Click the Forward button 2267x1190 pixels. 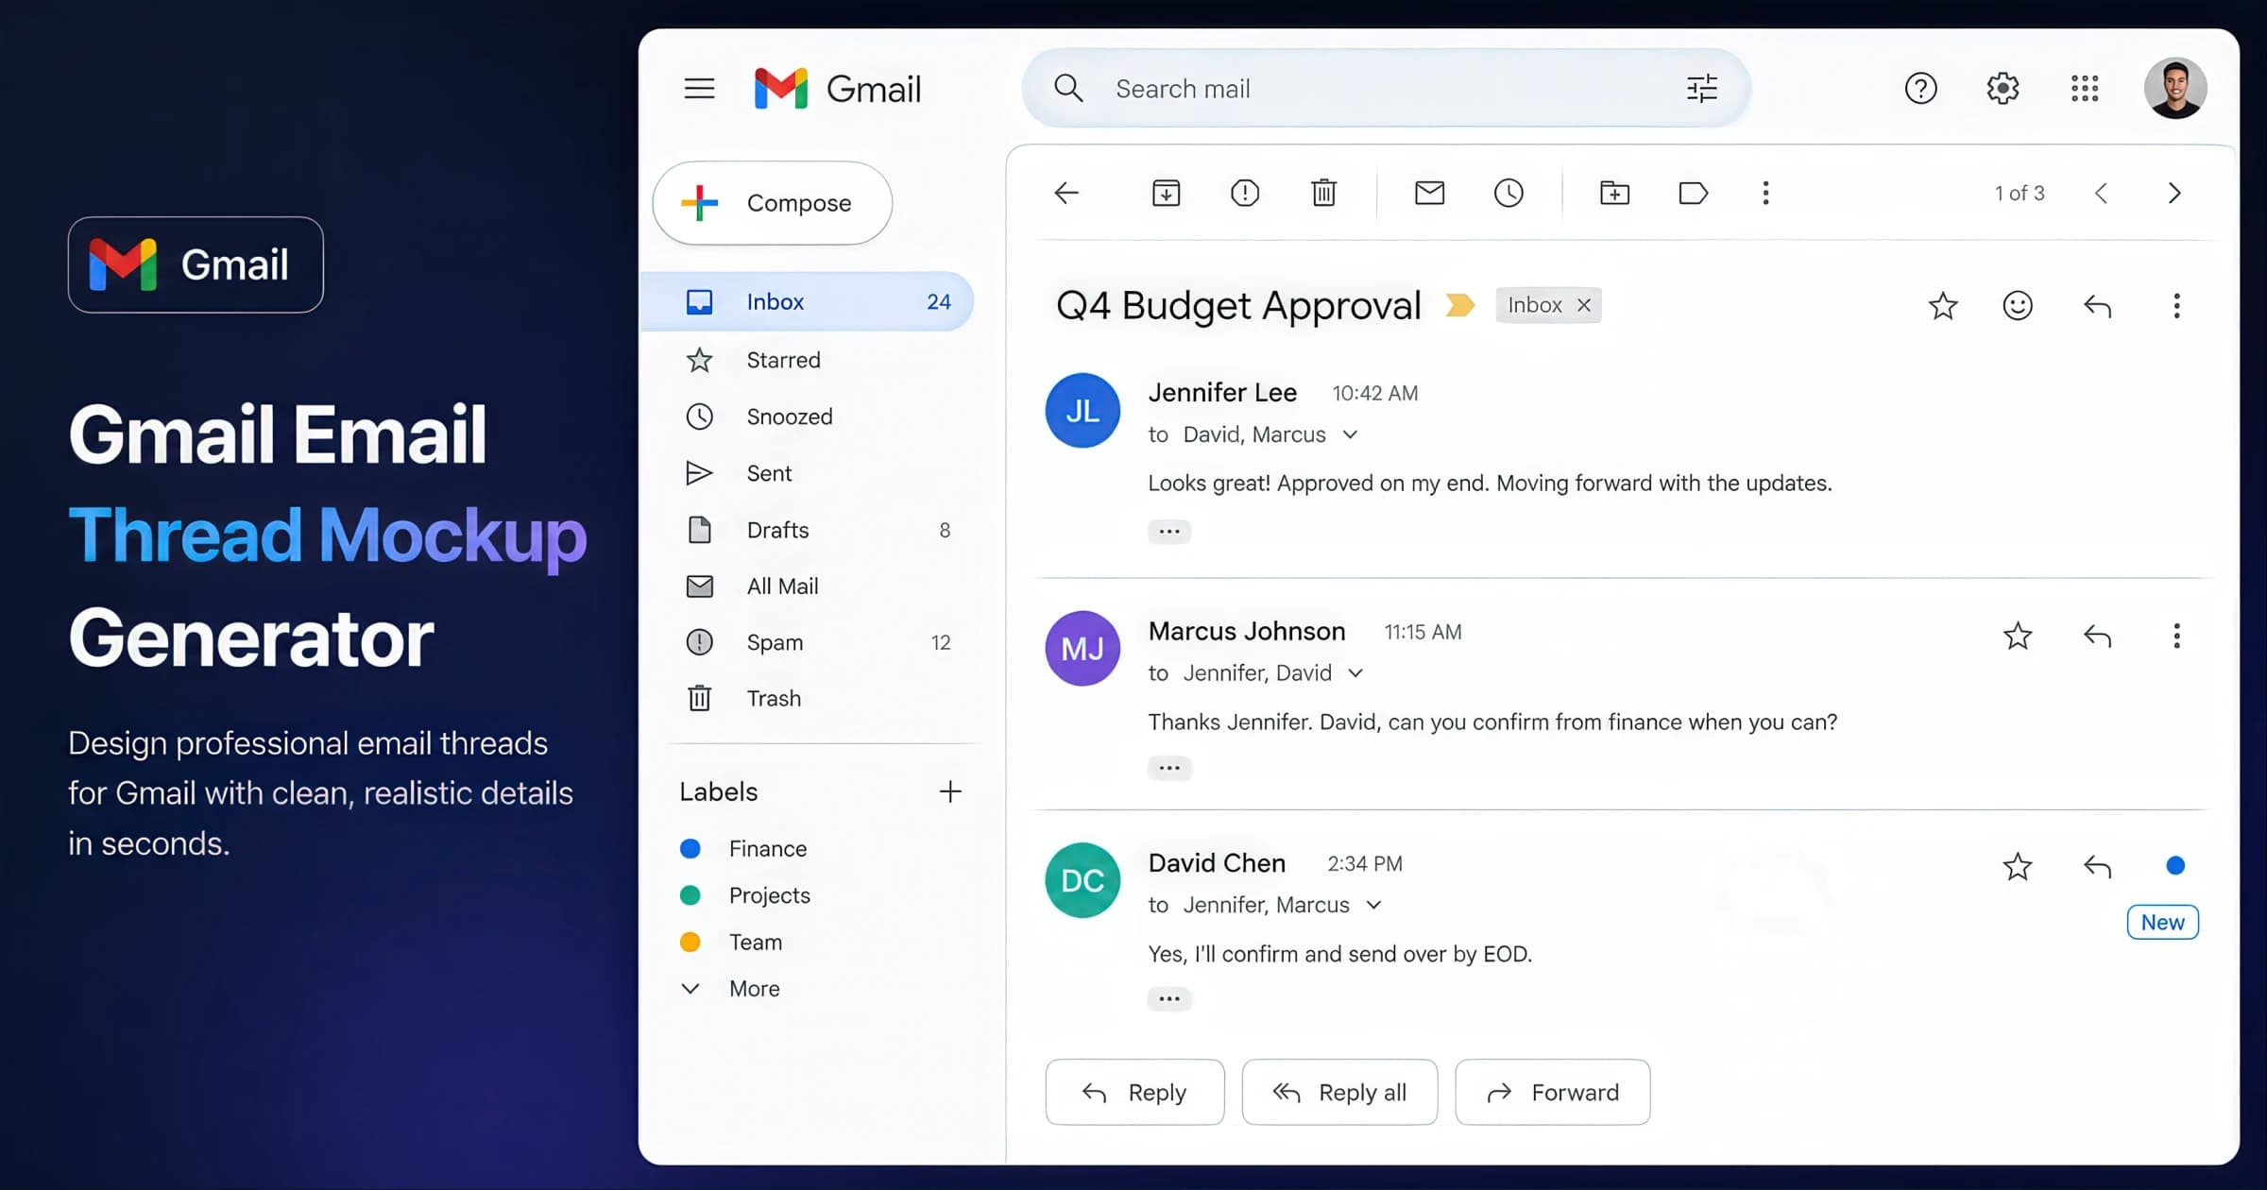(1553, 1093)
